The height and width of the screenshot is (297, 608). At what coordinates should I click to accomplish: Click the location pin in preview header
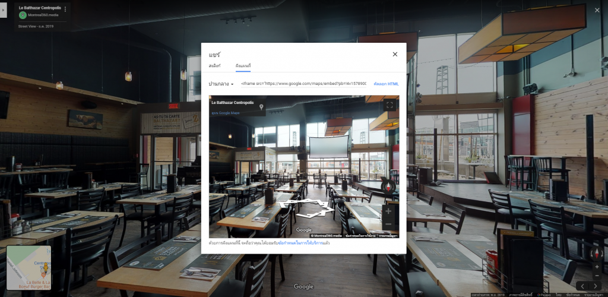(x=261, y=107)
